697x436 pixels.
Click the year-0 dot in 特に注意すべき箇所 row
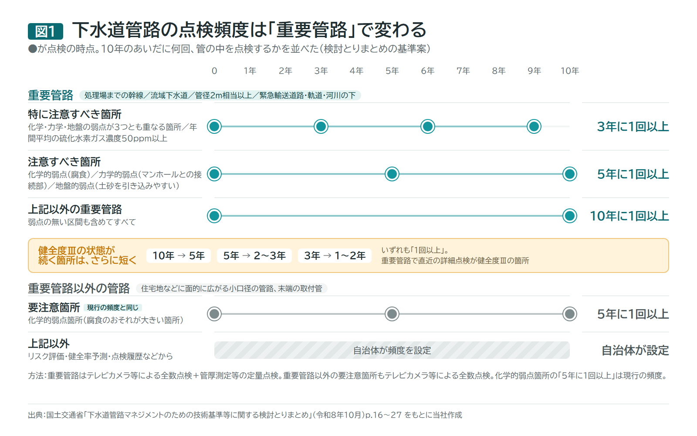[x=214, y=126]
